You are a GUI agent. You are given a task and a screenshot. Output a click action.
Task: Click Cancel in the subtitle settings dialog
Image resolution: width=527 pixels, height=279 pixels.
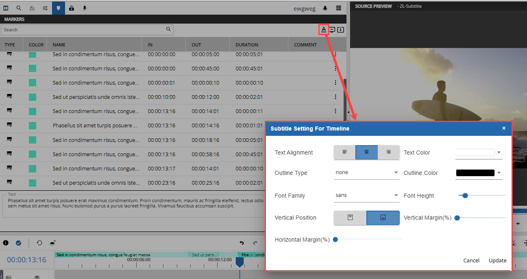click(x=471, y=260)
